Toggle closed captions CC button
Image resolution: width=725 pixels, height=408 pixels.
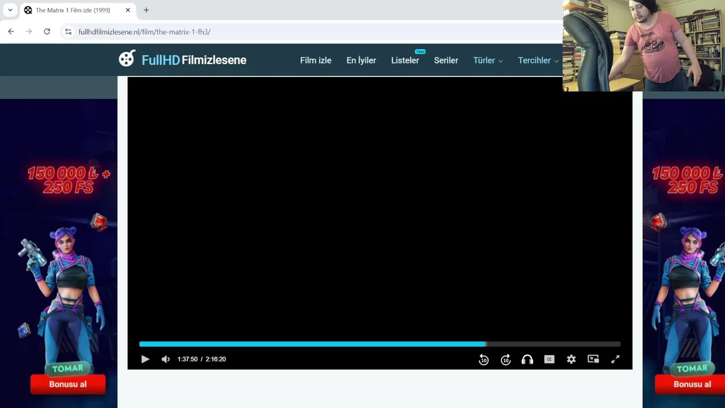pyautogui.click(x=549, y=359)
